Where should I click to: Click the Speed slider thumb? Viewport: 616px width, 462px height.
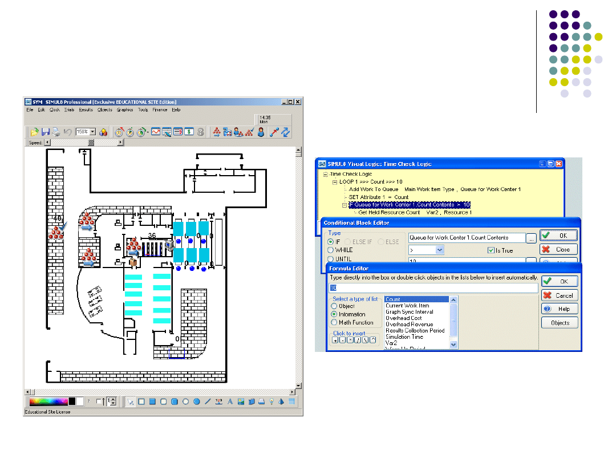point(91,143)
